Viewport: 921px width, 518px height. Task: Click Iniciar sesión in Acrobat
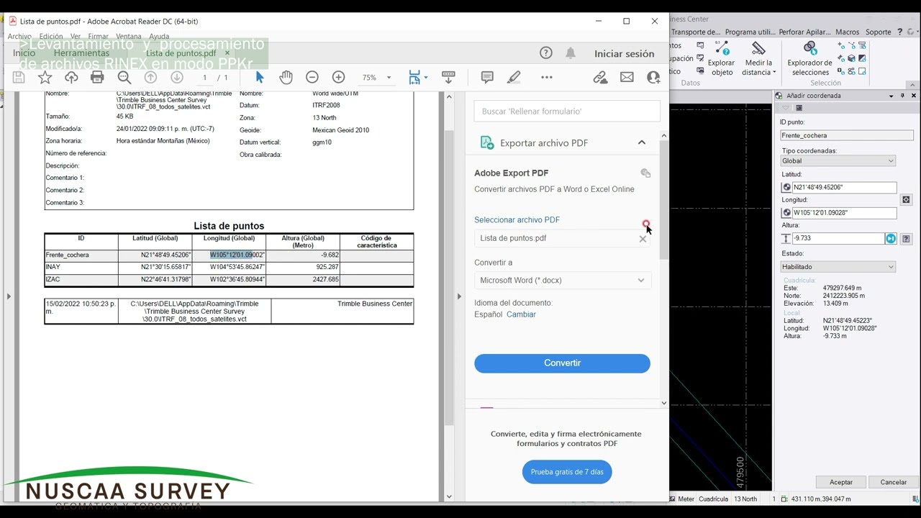624,53
